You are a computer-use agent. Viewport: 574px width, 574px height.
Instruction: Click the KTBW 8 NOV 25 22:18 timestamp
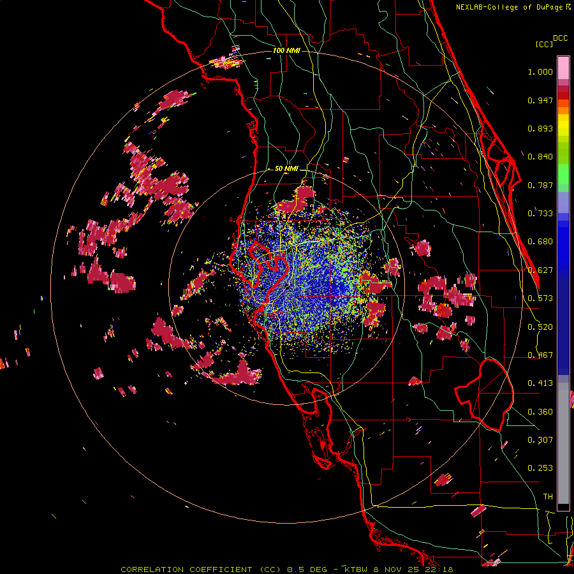tap(399, 570)
